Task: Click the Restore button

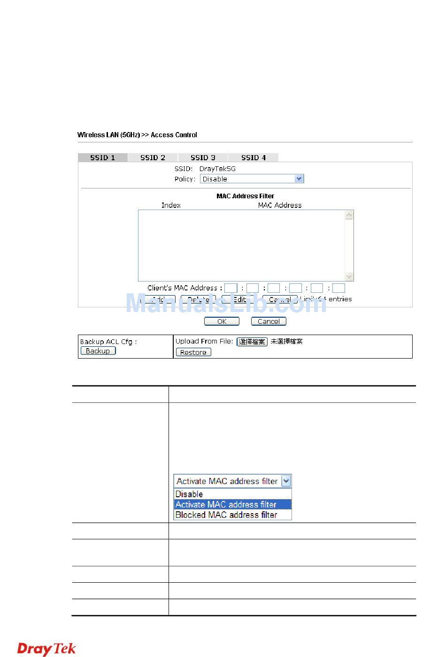Action: [193, 352]
